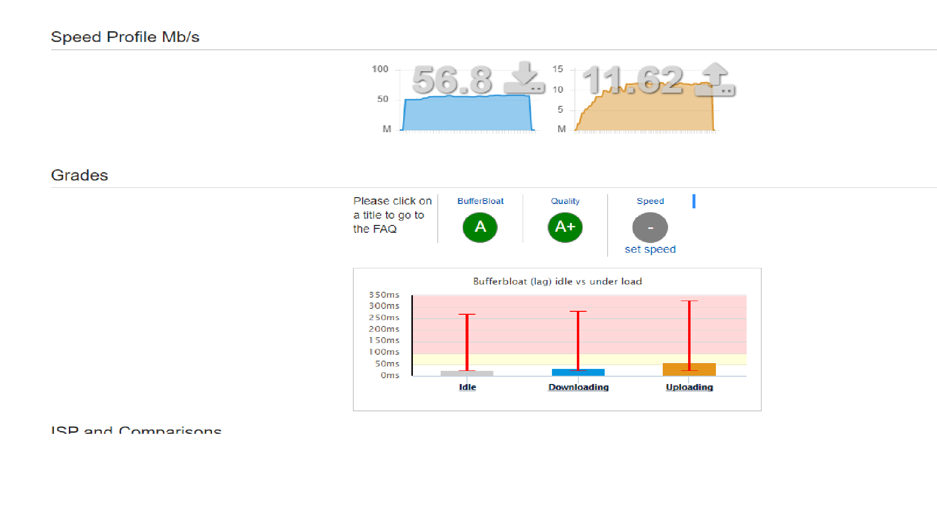Click the green Quality A+ grade badge
Viewport: 937px width, 527px height.
(565, 227)
